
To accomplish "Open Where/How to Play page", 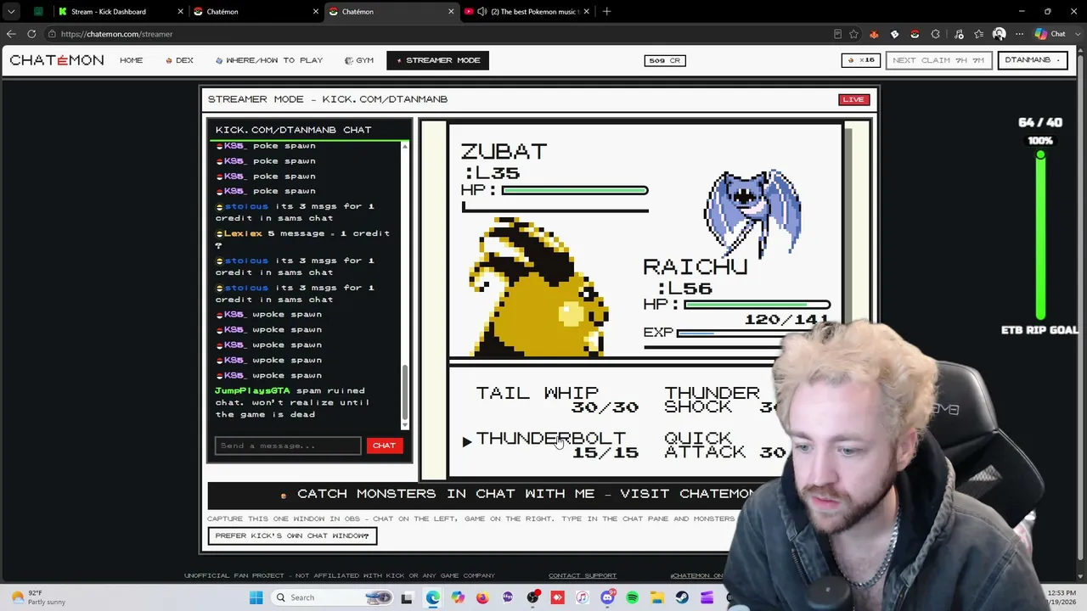I will pos(269,60).
